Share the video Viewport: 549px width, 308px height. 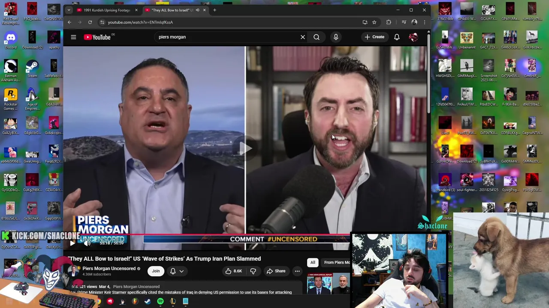pos(276,271)
